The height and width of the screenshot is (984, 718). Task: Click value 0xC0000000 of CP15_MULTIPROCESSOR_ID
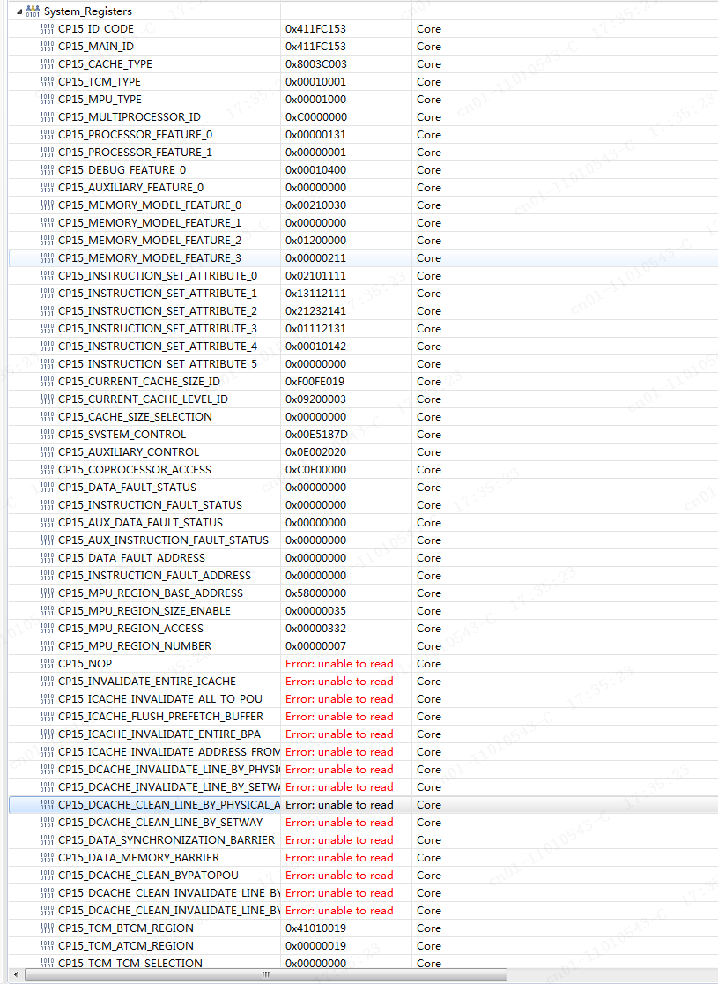[316, 116]
